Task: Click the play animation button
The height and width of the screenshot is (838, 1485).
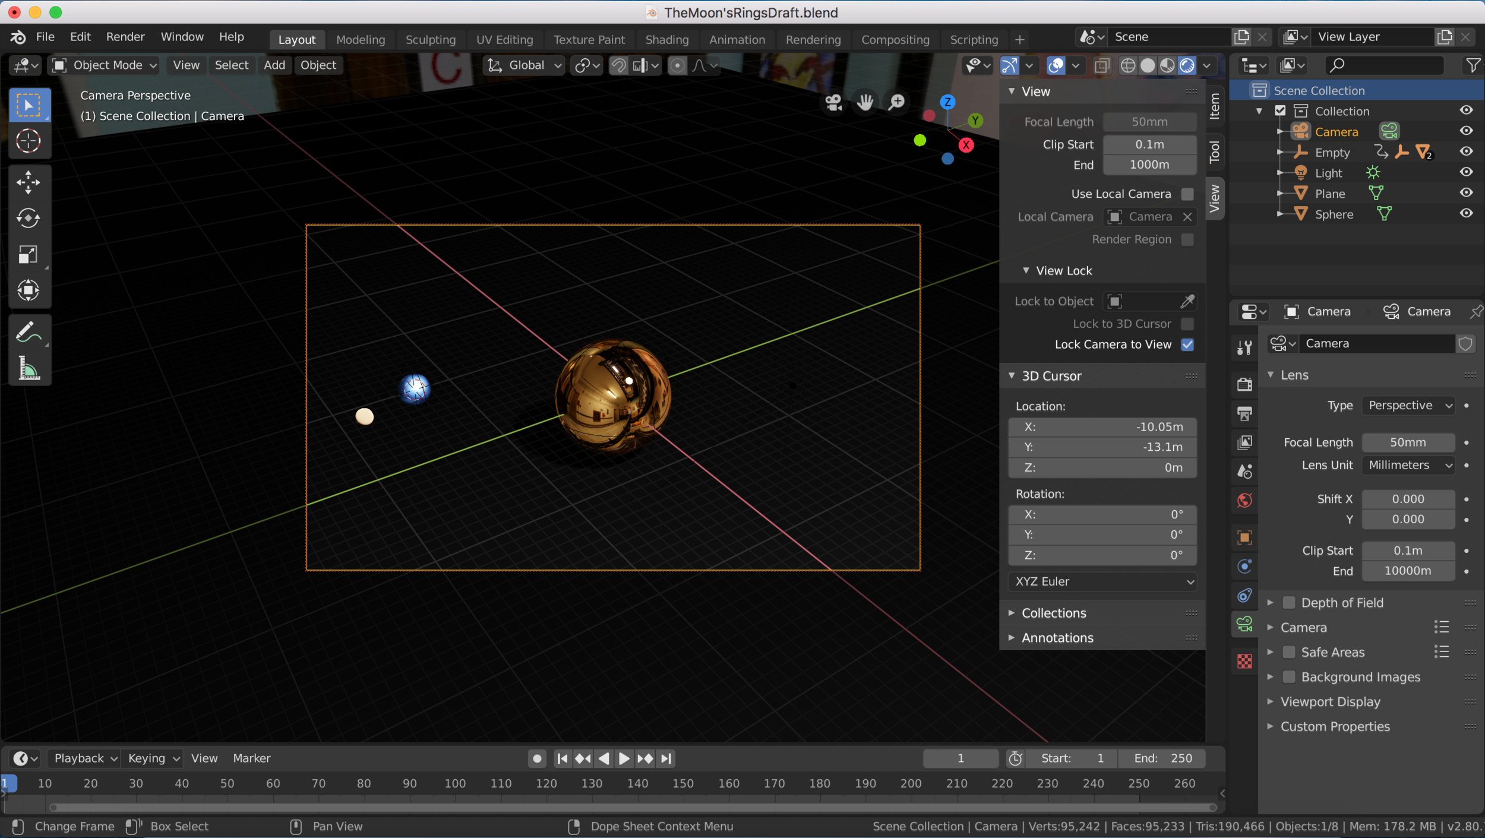Action: pyautogui.click(x=624, y=758)
